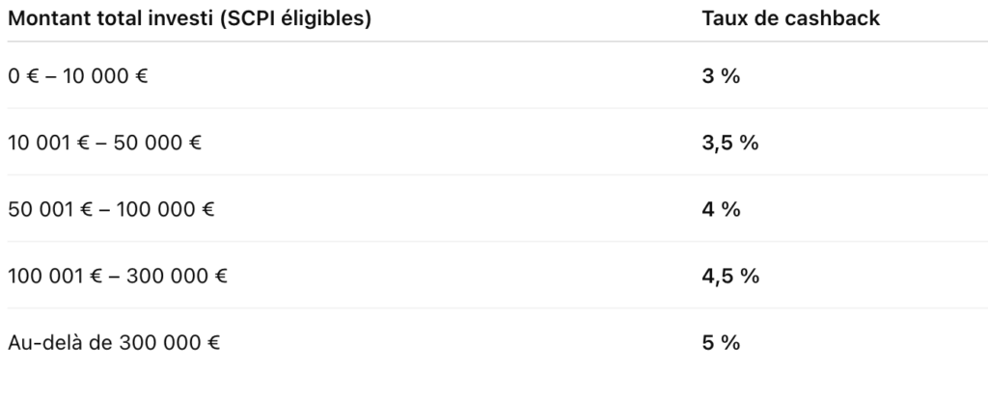Click the "50 001 €" lower bound amount
988x397 pixels.
[46, 209]
